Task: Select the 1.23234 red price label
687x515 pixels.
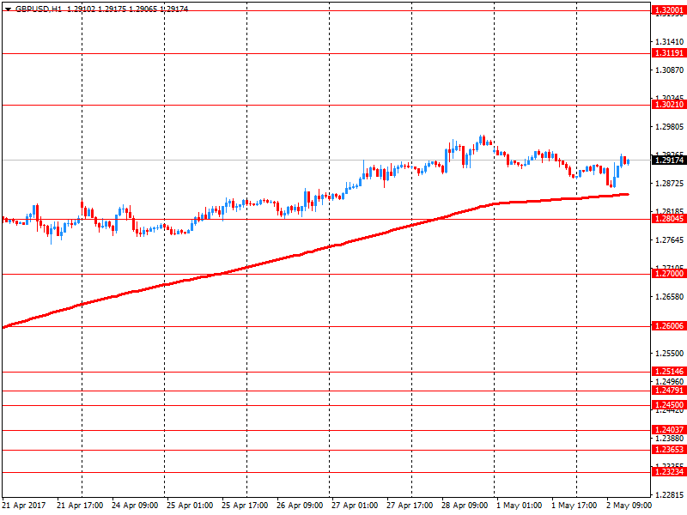Action: [x=669, y=472]
